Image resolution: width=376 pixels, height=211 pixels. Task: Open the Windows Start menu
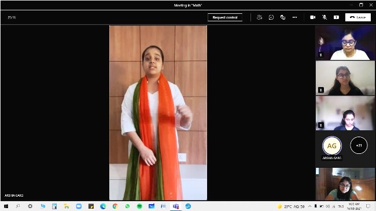[6, 206]
